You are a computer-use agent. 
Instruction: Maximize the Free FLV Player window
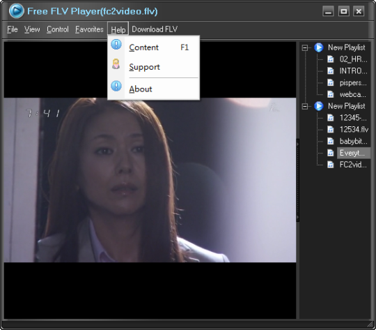coord(344,11)
